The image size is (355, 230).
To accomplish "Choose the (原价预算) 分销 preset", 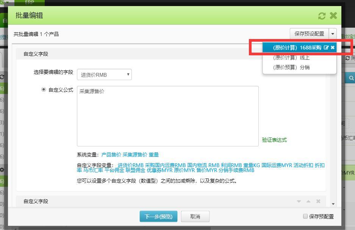I will (x=291, y=67).
